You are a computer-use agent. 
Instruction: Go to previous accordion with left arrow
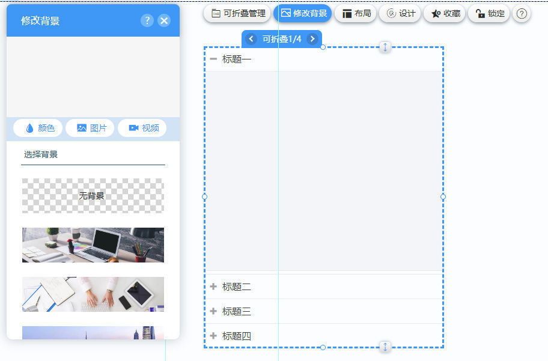(x=252, y=39)
